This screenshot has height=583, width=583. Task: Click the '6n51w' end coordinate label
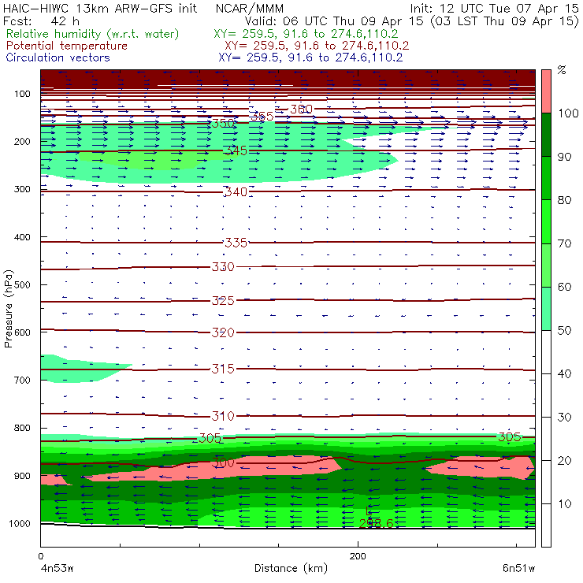518,569
